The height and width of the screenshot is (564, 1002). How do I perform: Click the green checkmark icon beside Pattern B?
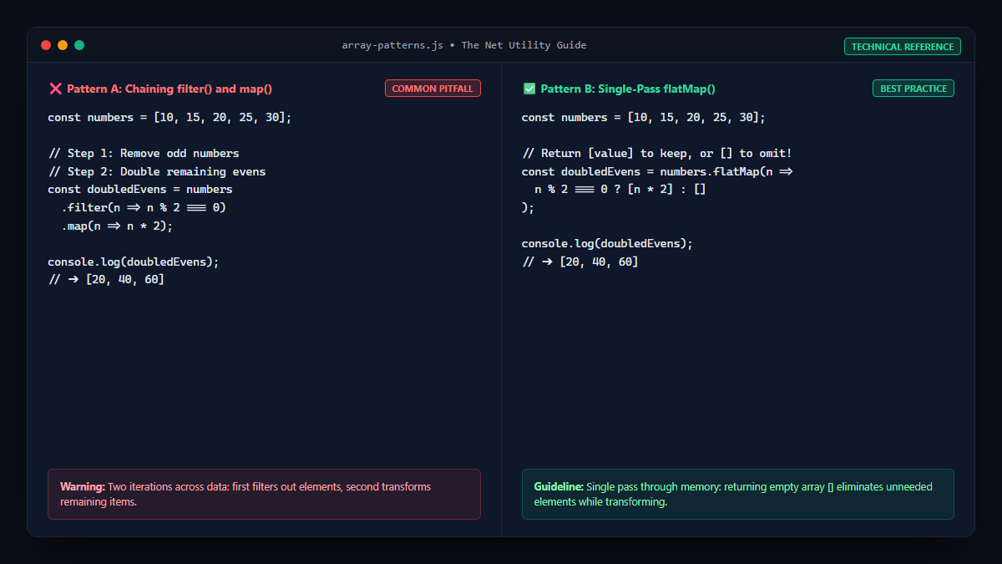[x=529, y=89]
